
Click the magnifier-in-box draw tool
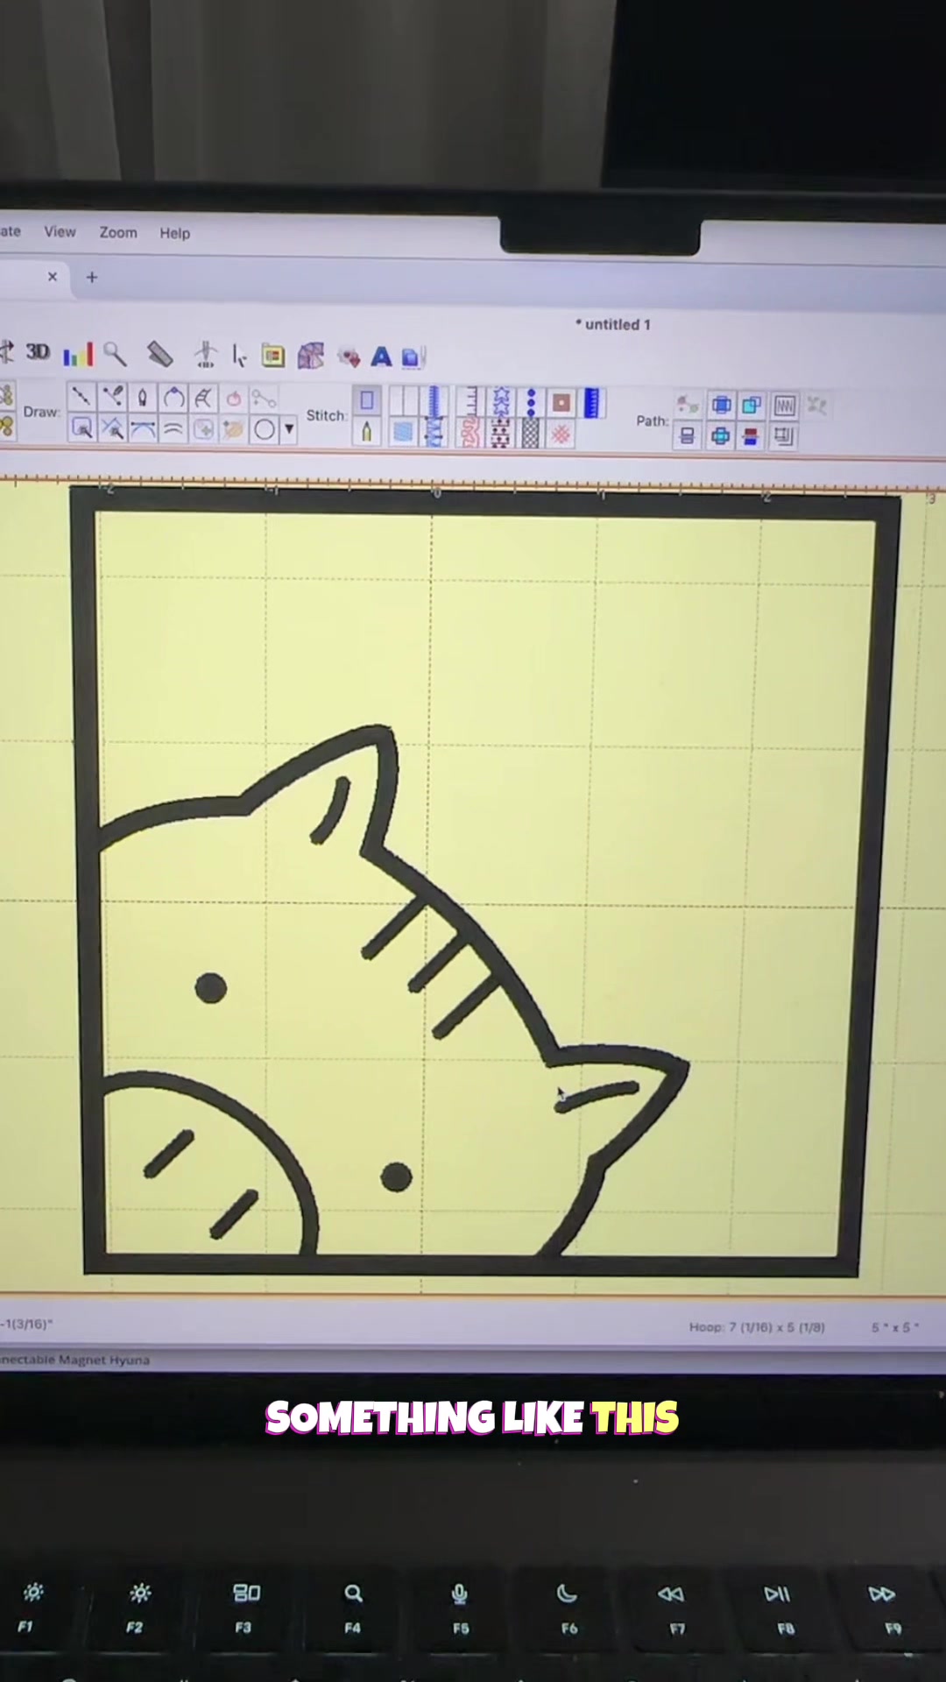pos(82,428)
